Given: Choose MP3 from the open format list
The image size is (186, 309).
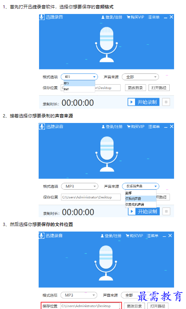Looking at the screenshot, I should 79,83.
